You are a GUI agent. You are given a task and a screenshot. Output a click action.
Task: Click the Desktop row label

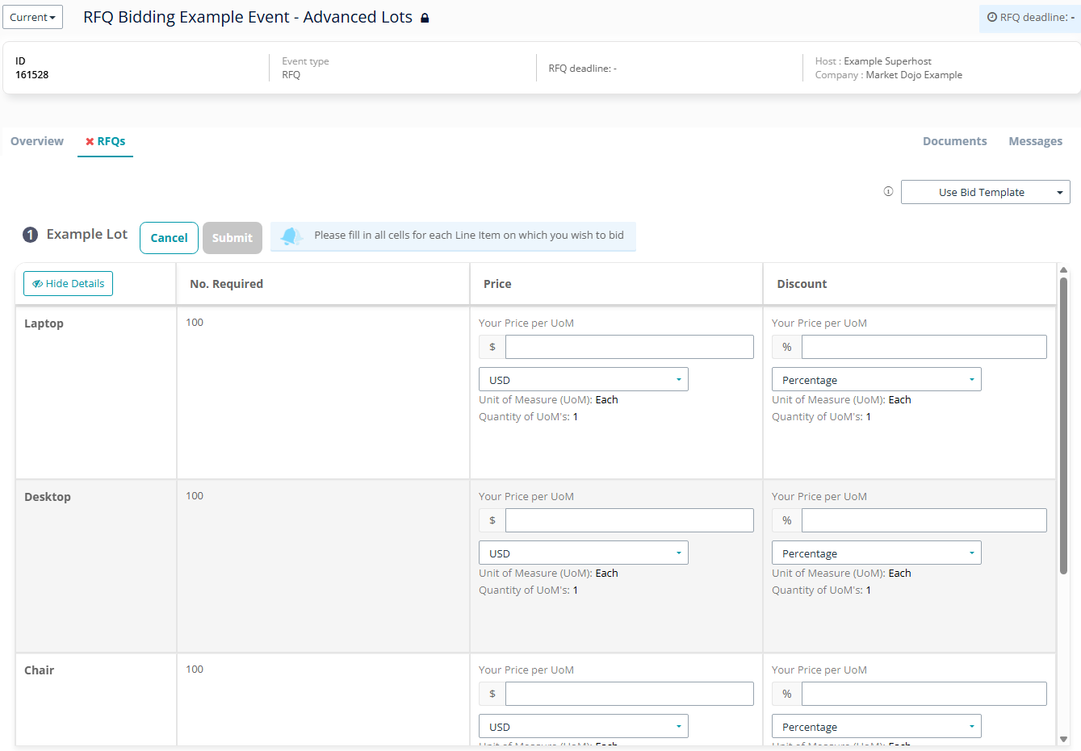pos(48,497)
